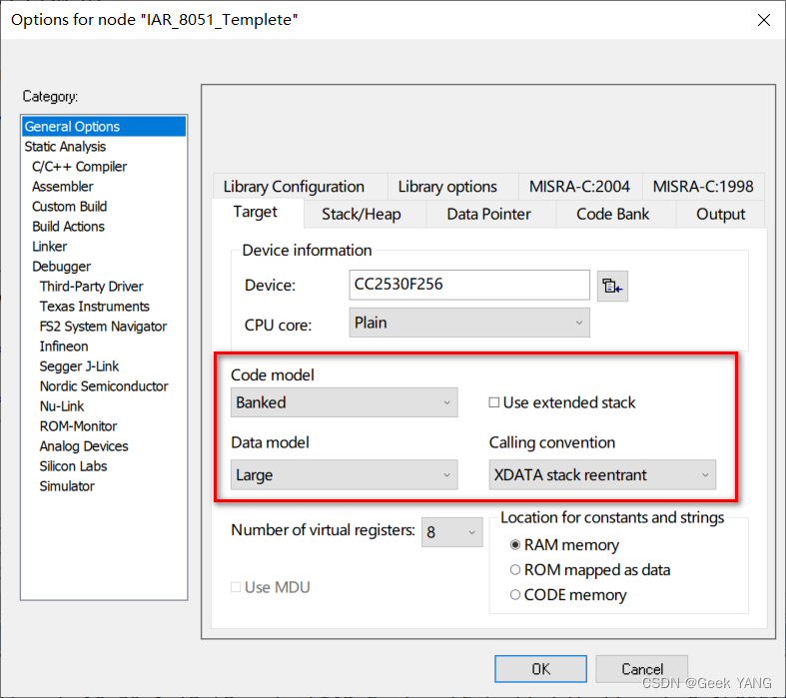Image resolution: width=786 pixels, height=698 pixels.
Task: Confirm settings with OK button
Action: [540, 669]
